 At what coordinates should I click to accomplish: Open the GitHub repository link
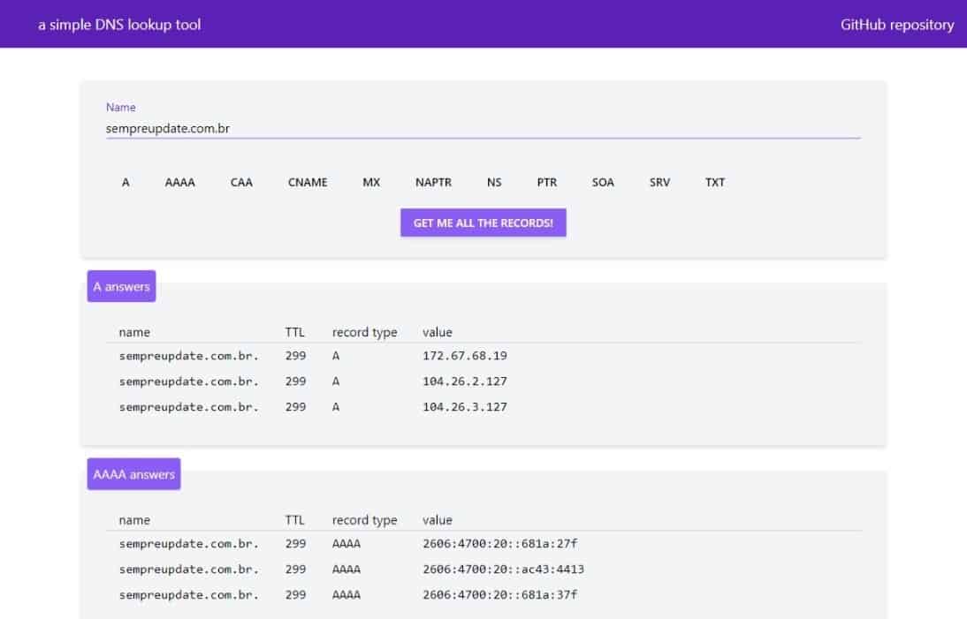(896, 25)
